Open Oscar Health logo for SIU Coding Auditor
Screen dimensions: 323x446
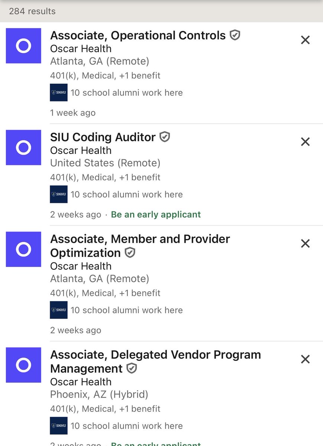point(23,148)
